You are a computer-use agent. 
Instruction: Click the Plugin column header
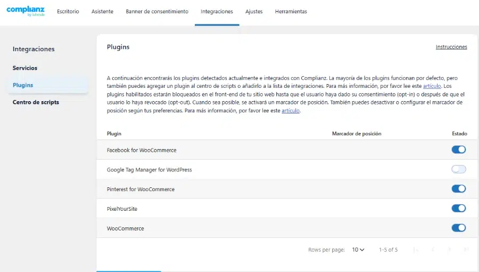pyautogui.click(x=114, y=134)
